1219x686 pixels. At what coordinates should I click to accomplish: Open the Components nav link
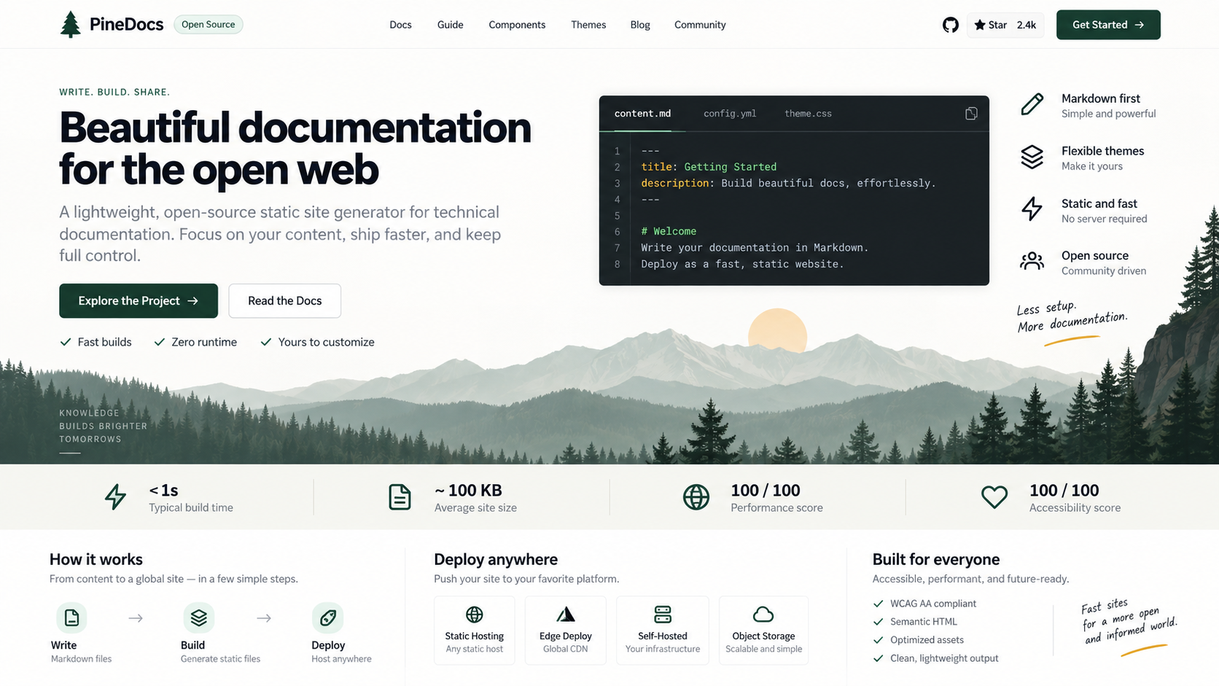(517, 25)
